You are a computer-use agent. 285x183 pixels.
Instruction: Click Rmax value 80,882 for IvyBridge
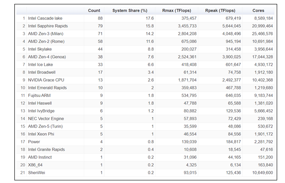[x=190, y=111]
